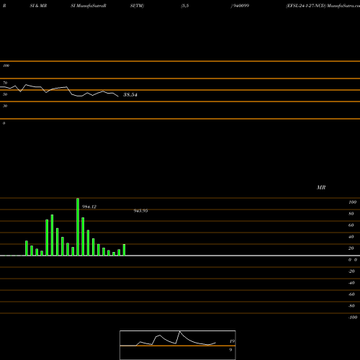The image size is (360, 360).
Task: Click the last green bar of the histogram
Action: (x=124, y=250)
